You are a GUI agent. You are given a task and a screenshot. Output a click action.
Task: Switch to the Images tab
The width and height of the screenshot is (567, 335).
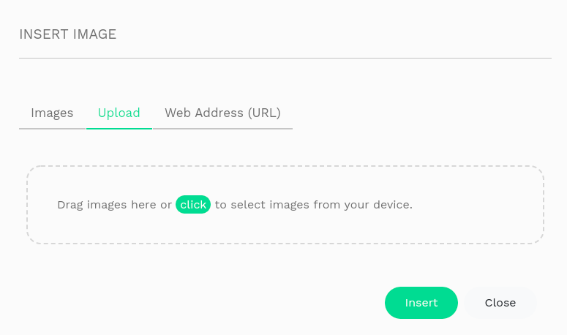click(x=52, y=113)
